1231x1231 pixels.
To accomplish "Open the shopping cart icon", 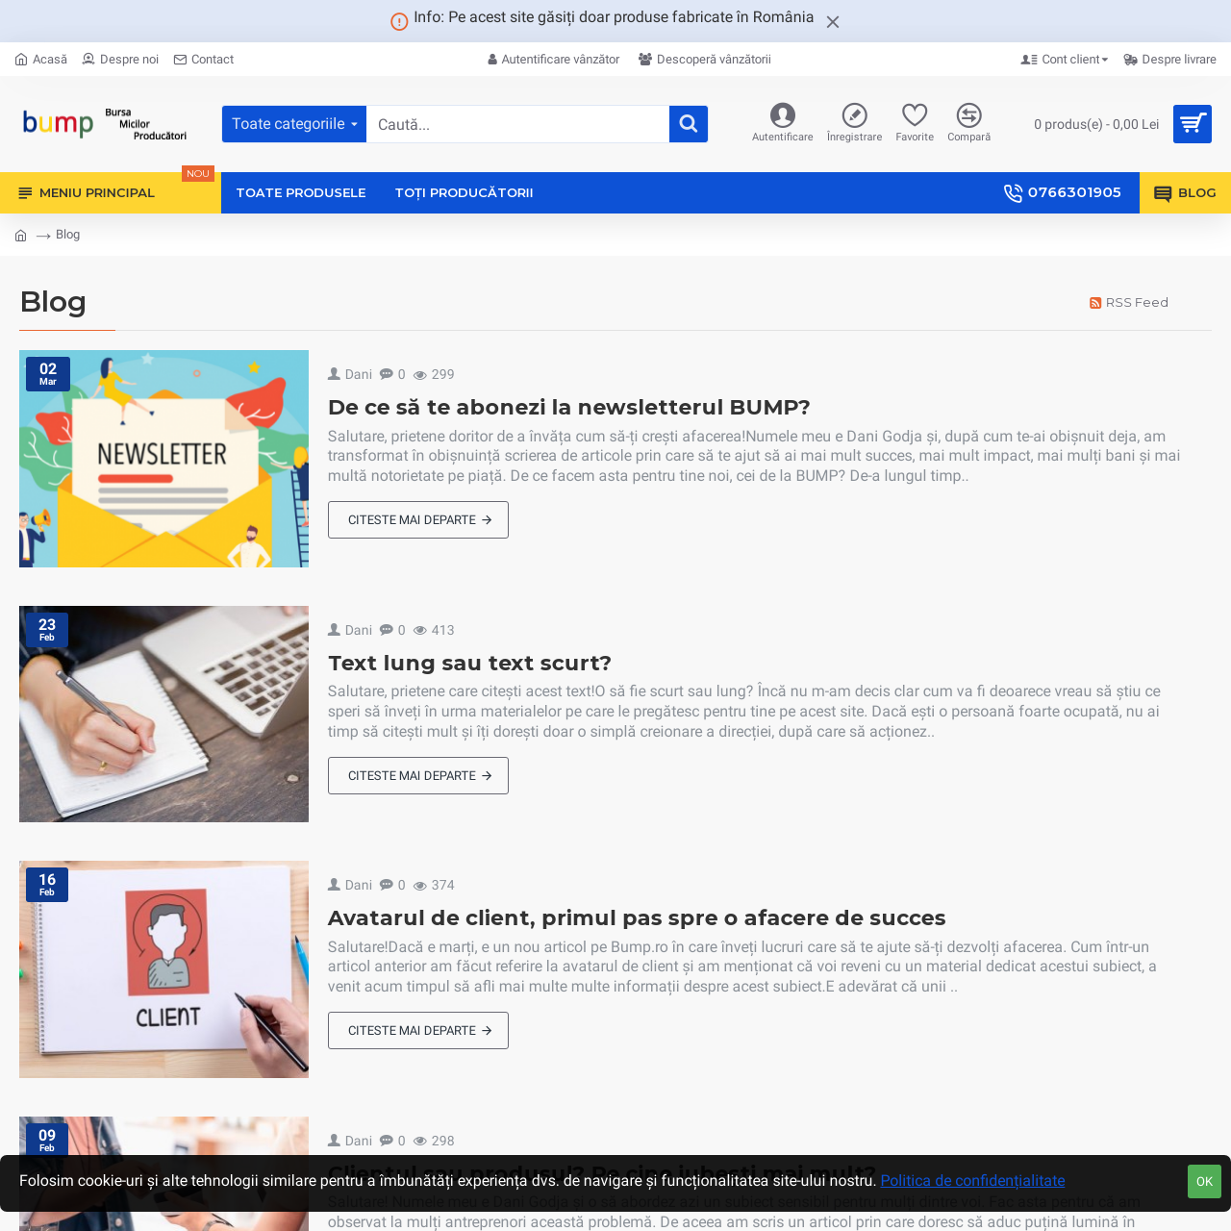I will [1193, 124].
